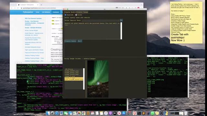Open Password Protection For Scripts sidebar link
207x116 pixels.
[34, 53]
